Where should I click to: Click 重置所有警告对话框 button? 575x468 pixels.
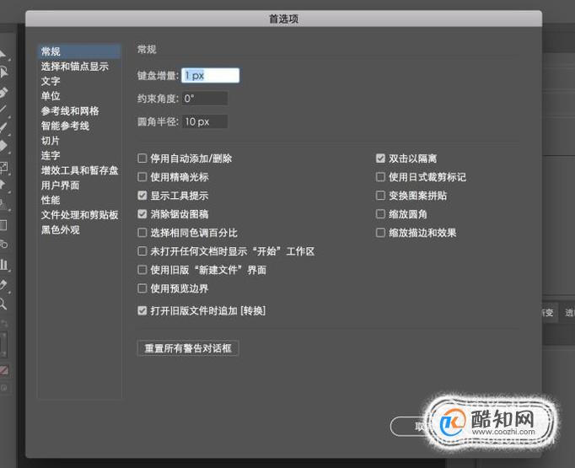pyautogui.click(x=188, y=348)
